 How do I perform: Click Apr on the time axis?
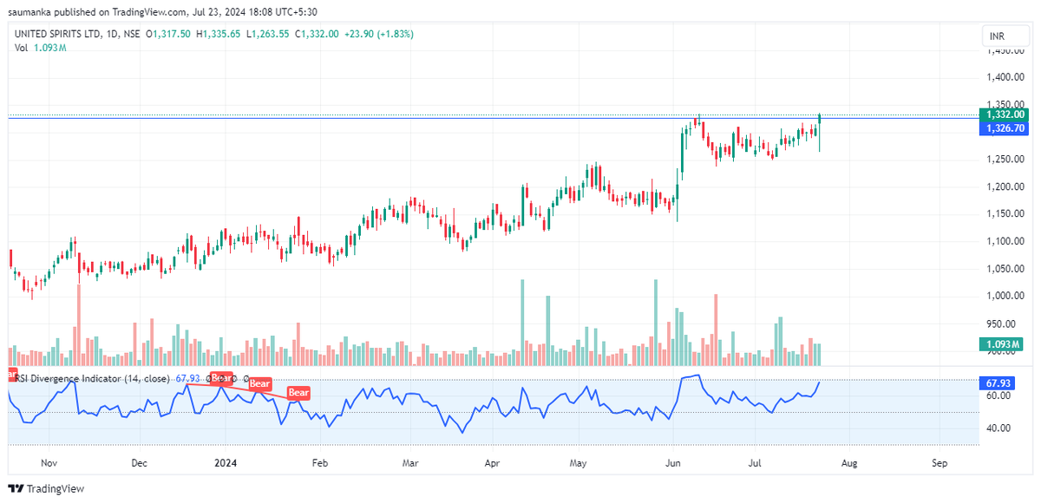pos(494,463)
